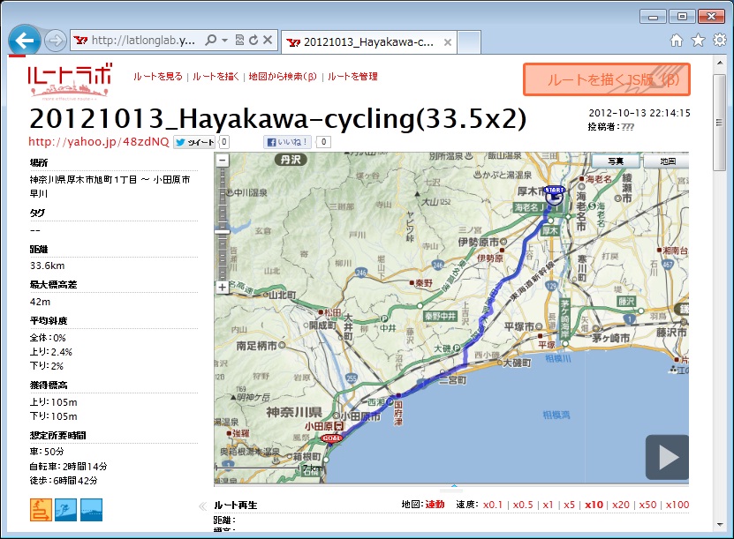
Task: Open the 地図から検索(β) menu link
Action: [x=283, y=76]
